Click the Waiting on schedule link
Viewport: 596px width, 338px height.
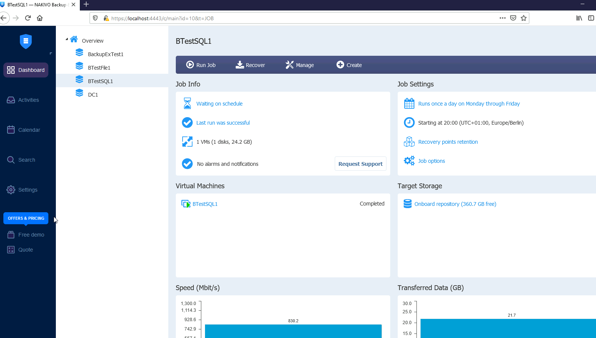pyautogui.click(x=219, y=104)
